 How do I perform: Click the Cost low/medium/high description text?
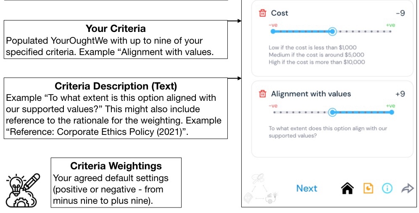click(x=316, y=55)
